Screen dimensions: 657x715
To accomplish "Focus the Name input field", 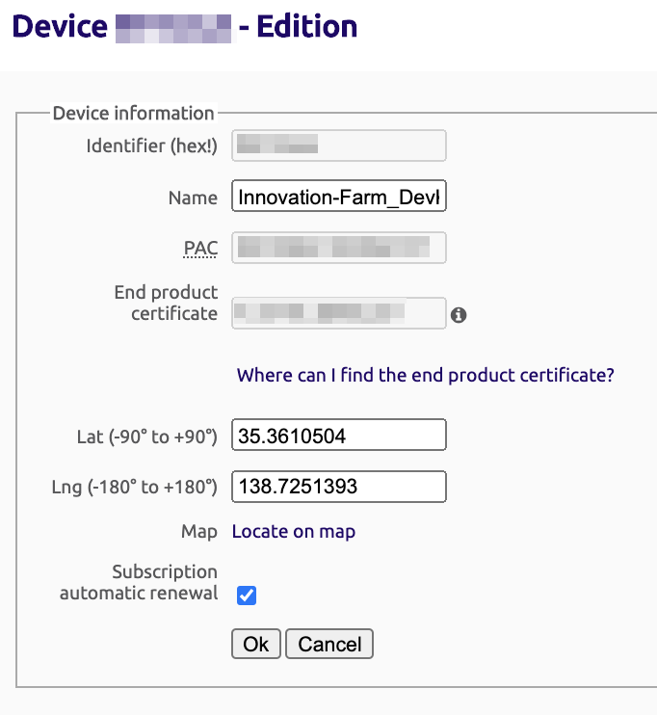I will [339, 196].
